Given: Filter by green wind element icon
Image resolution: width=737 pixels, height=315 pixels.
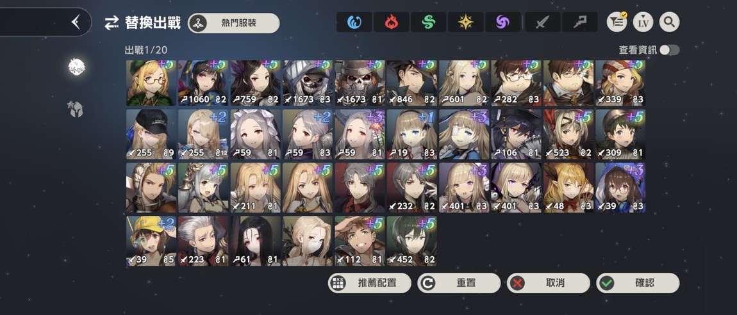Looking at the screenshot, I should [x=428, y=22].
